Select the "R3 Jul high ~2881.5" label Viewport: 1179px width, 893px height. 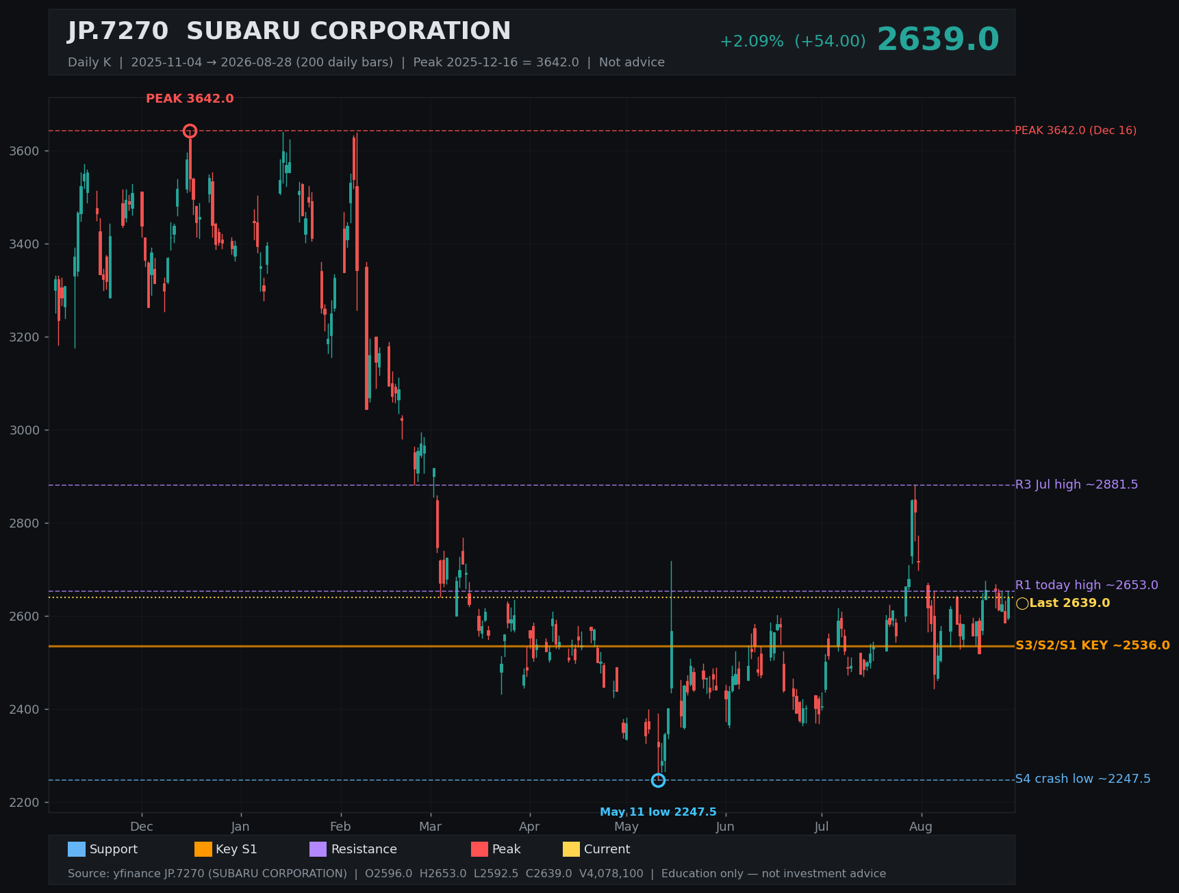pos(1076,484)
